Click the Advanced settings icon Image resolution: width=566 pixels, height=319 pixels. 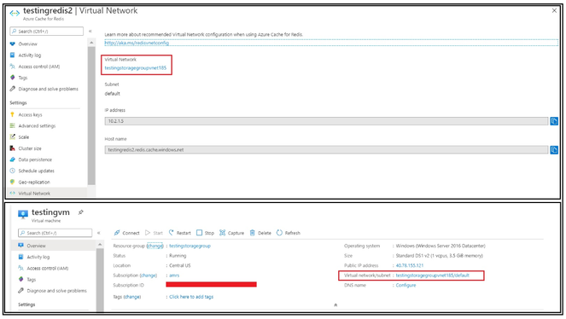(13, 125)
